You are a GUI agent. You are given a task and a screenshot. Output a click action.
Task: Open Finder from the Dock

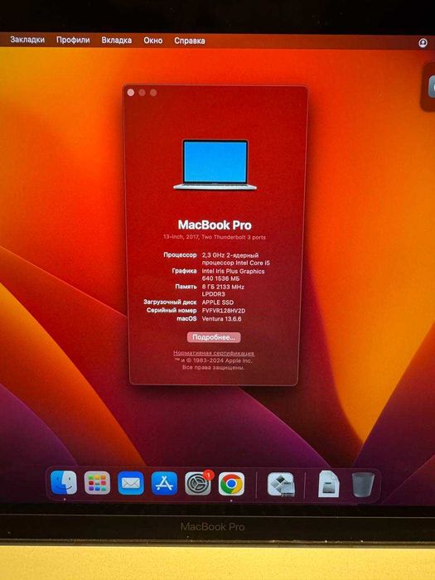pos(64,483)
